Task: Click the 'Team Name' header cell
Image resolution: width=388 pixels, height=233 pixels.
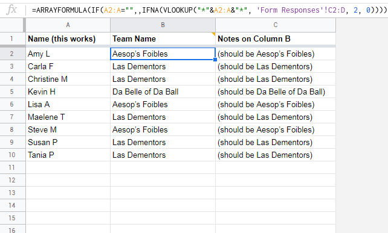Action: click(163, 39)
